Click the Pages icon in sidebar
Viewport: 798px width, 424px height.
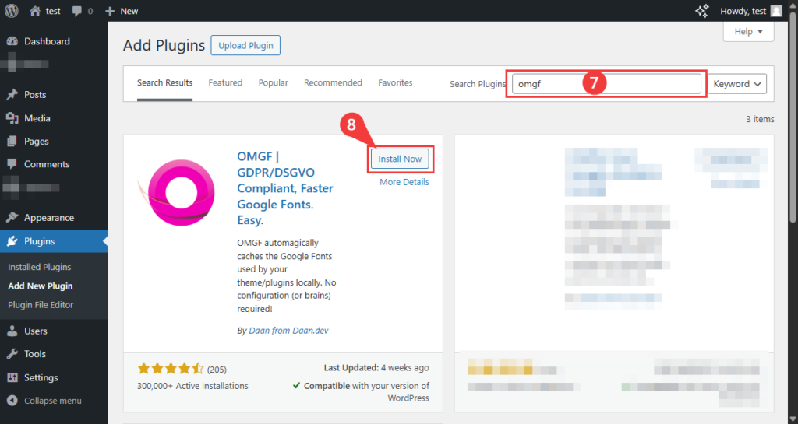[x=12, y=141]
